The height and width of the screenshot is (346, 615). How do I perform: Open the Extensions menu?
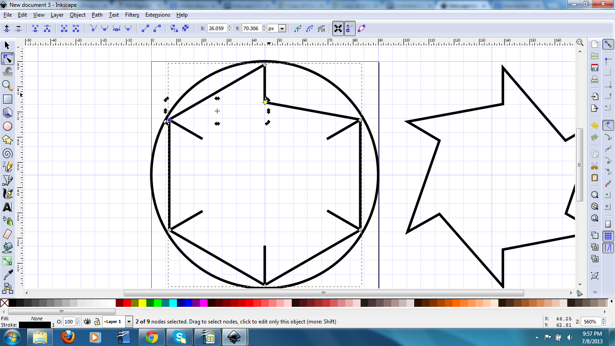coord(158,15)
